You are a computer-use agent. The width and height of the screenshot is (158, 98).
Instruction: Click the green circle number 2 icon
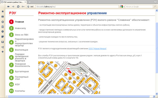[11, 28]
